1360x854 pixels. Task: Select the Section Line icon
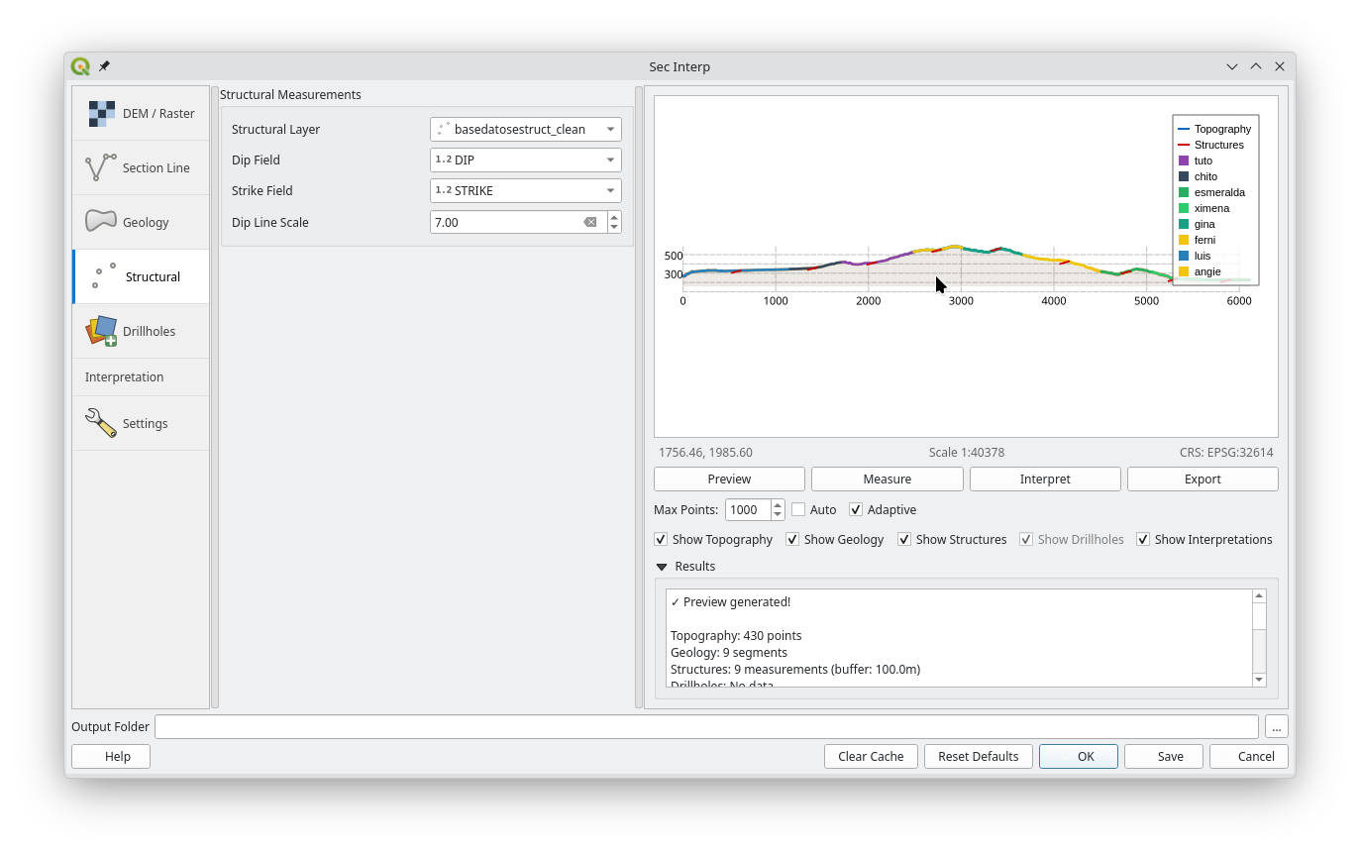point(100,167)
